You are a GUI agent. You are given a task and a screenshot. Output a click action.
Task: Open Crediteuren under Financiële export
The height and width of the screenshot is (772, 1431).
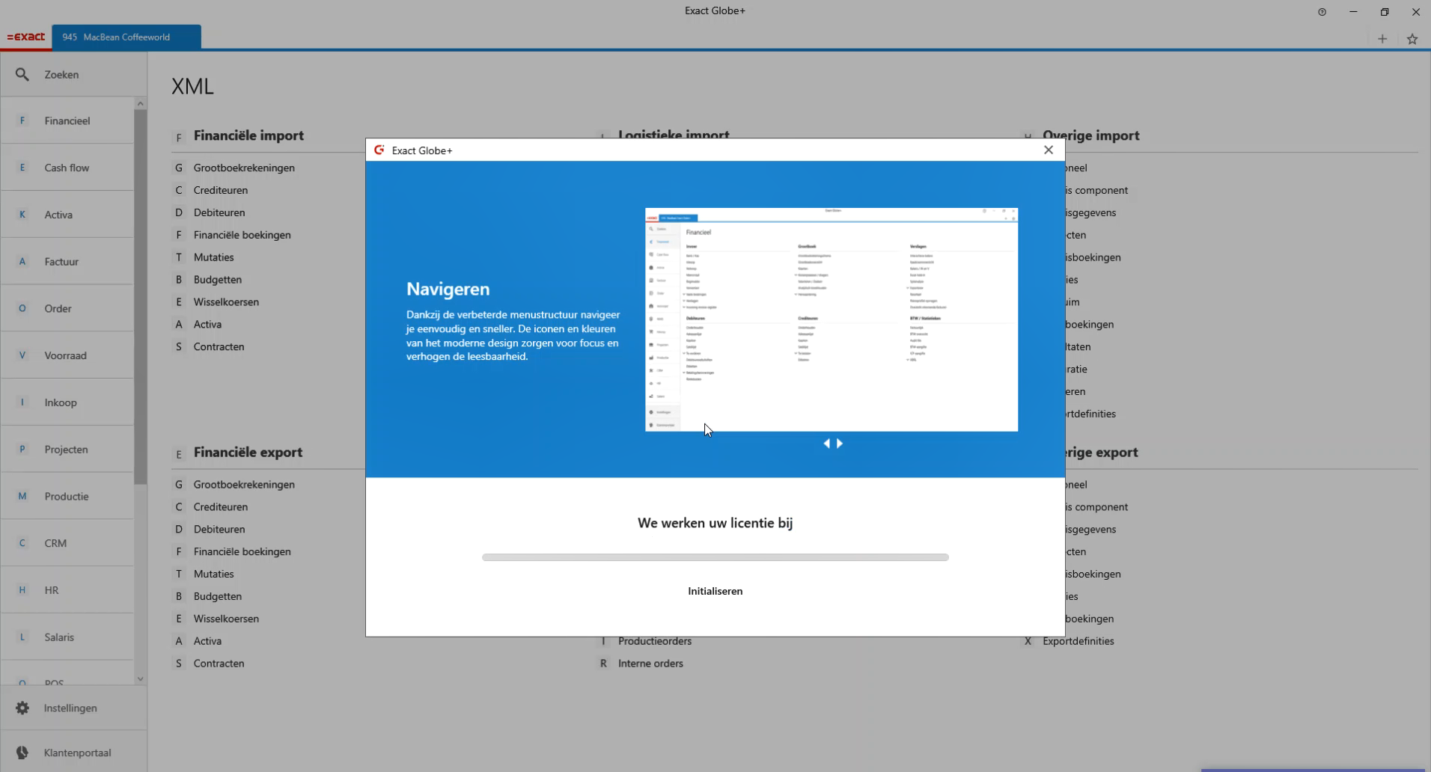tap(220, 507)
